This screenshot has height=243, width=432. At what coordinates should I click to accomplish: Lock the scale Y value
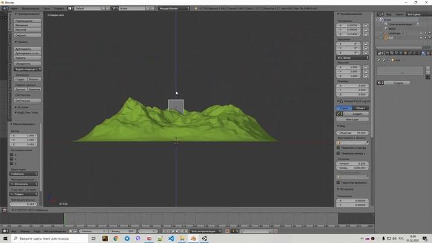366,72
